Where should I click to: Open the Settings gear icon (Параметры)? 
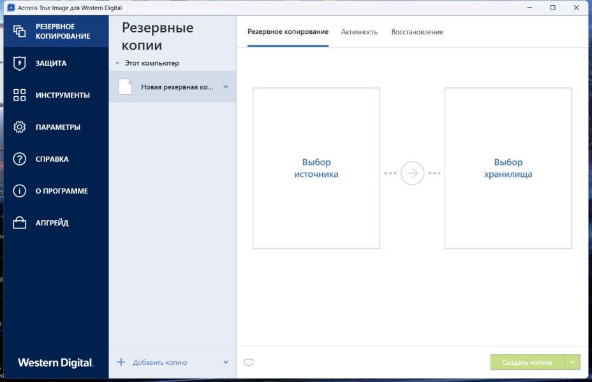click(20, 127)
